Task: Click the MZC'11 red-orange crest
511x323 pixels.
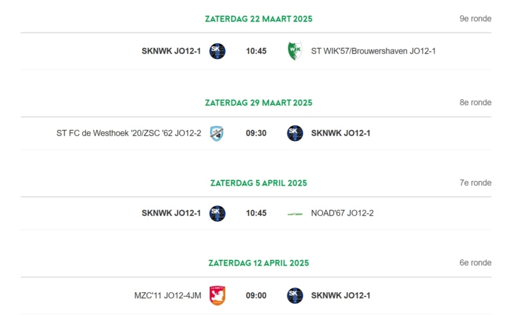Action: coord(218,295)
